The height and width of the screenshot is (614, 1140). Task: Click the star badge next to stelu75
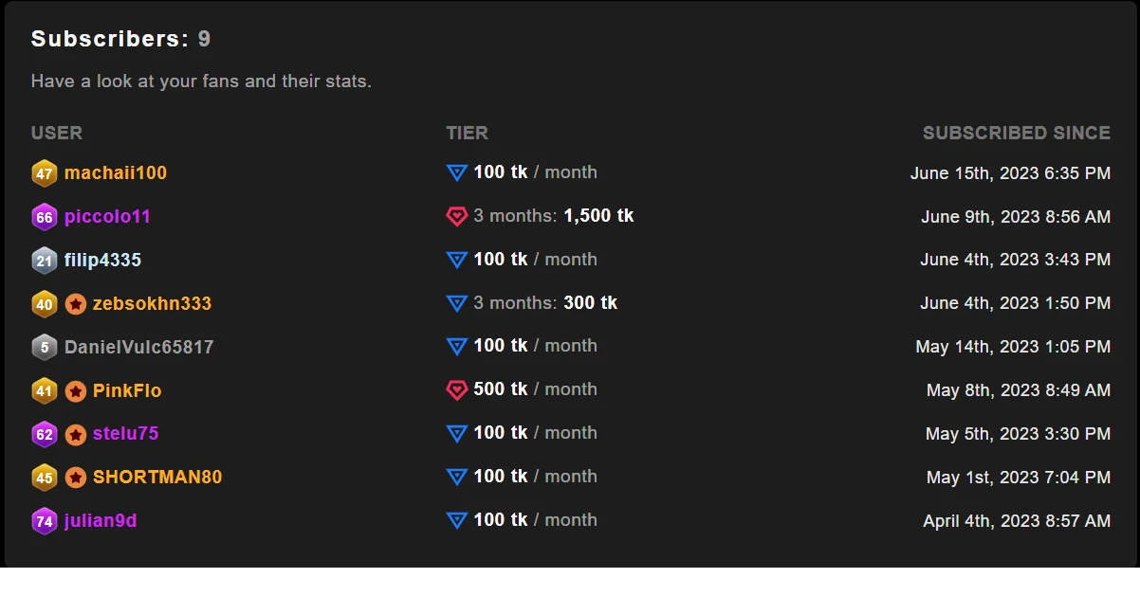point(76,435)
